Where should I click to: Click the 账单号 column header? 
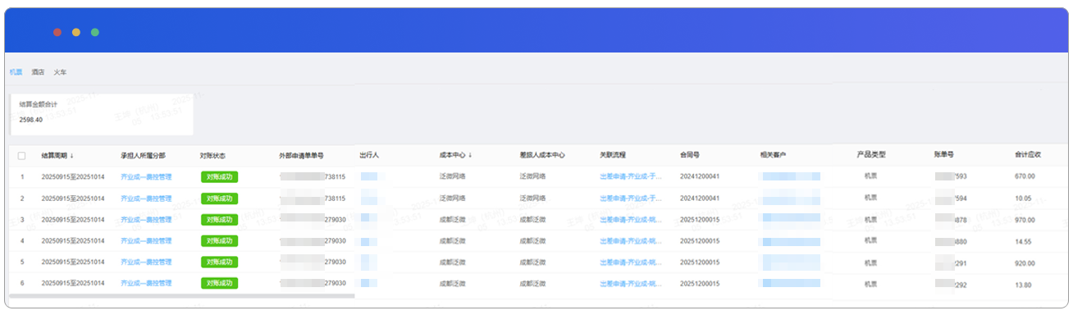point(943,155)
